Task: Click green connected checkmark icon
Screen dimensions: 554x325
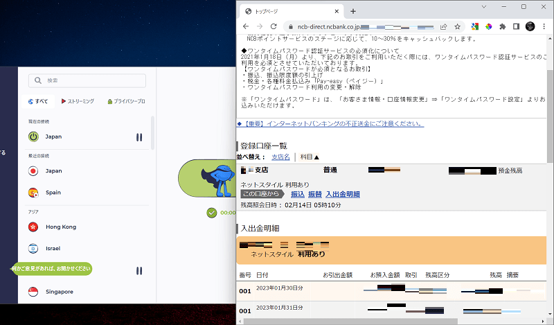Action: click(x=212, y=213)
